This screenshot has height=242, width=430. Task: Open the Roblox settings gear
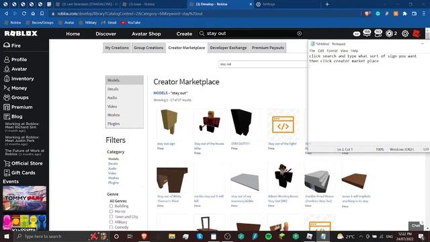405,34
